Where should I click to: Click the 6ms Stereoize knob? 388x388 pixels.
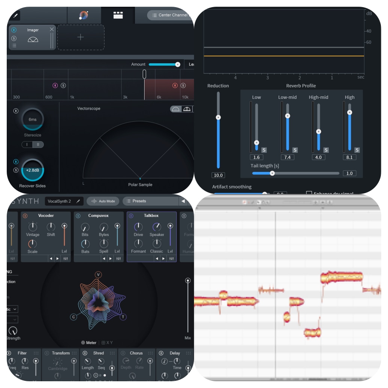pos(33,119)
